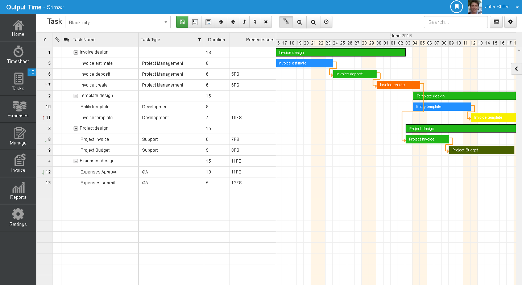This screenshot has height=285, width=522.
Task: Click the add subtask below icon
Action: [x=208, y=22]
